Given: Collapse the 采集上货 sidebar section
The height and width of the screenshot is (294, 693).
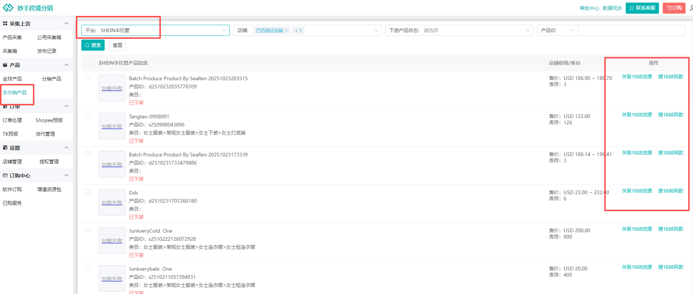Looking at the screenshot, I should [67, 23].
